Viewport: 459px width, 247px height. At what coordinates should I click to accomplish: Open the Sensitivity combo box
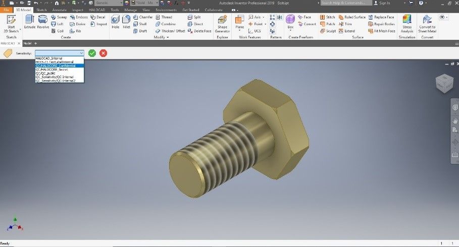point(60,53)
